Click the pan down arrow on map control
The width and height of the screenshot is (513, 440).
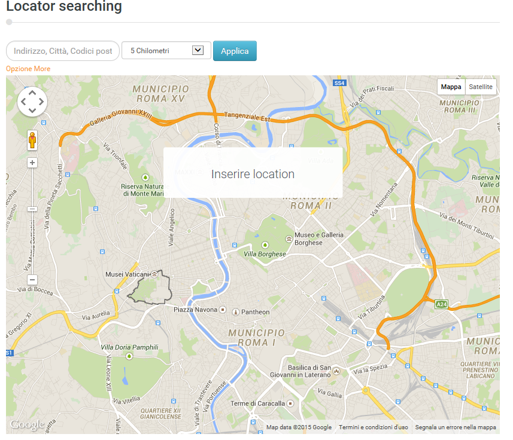click(x=32, y=111)
